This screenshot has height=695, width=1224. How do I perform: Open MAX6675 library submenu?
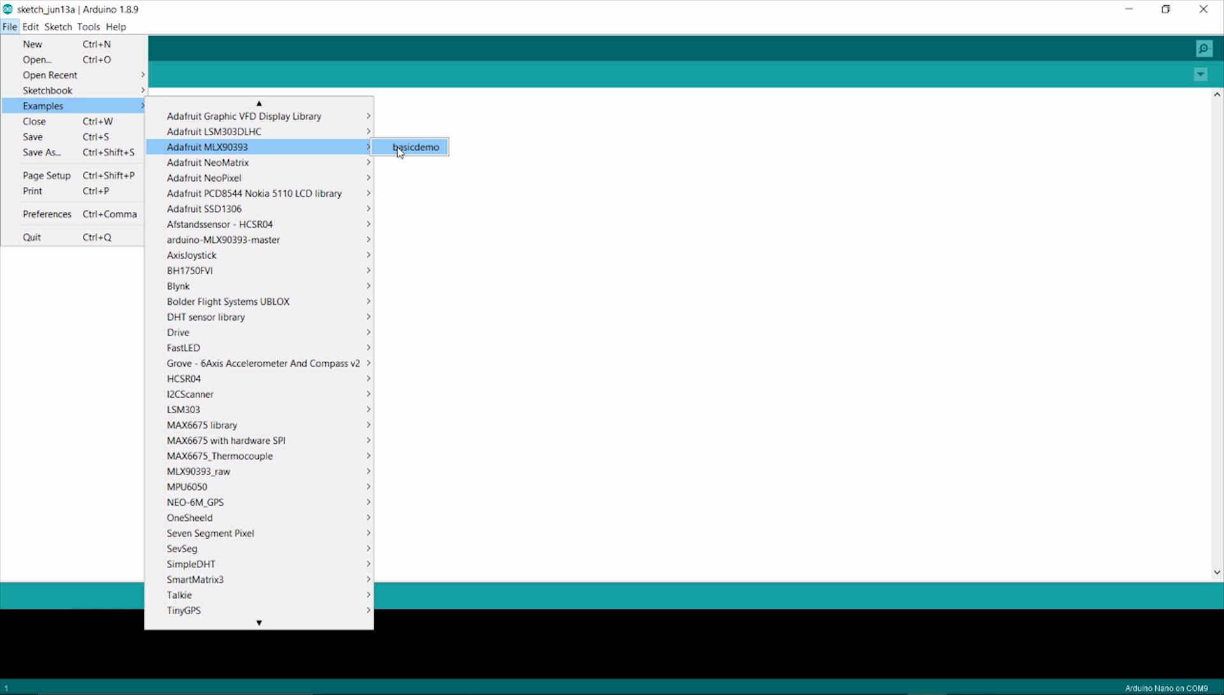pos(259,425)
